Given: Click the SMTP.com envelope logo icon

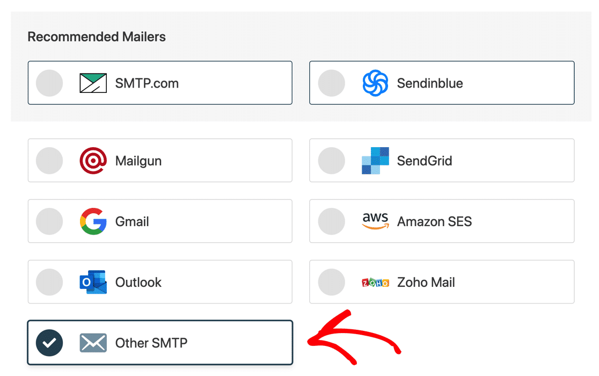Looking at the screenshot, I should coord(93,83).
